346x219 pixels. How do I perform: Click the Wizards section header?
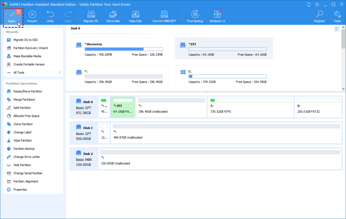tap(12, 32)
